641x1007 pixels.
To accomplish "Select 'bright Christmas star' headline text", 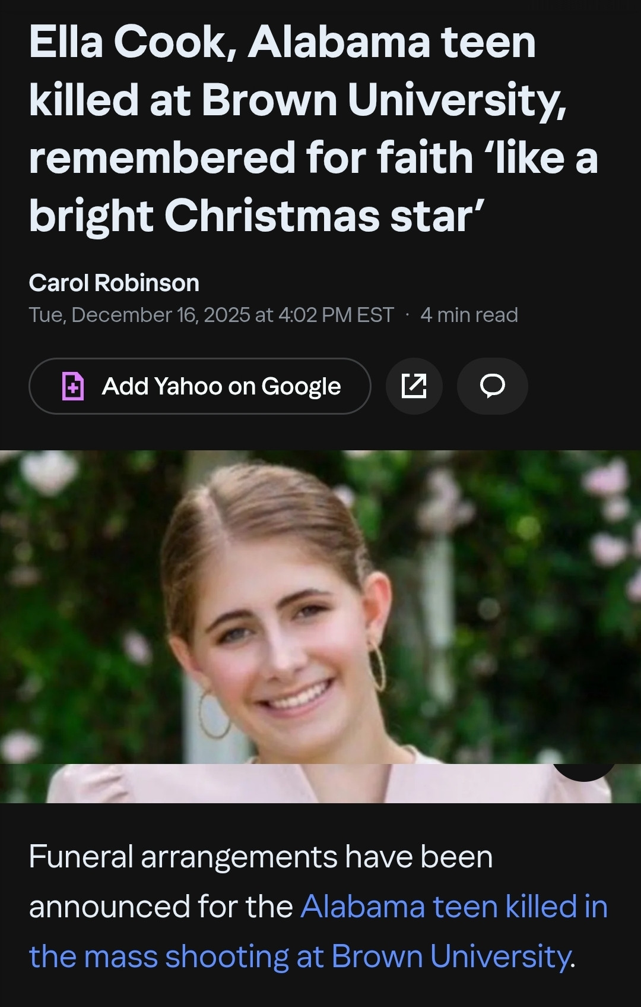I will click(x=256, y=215).
